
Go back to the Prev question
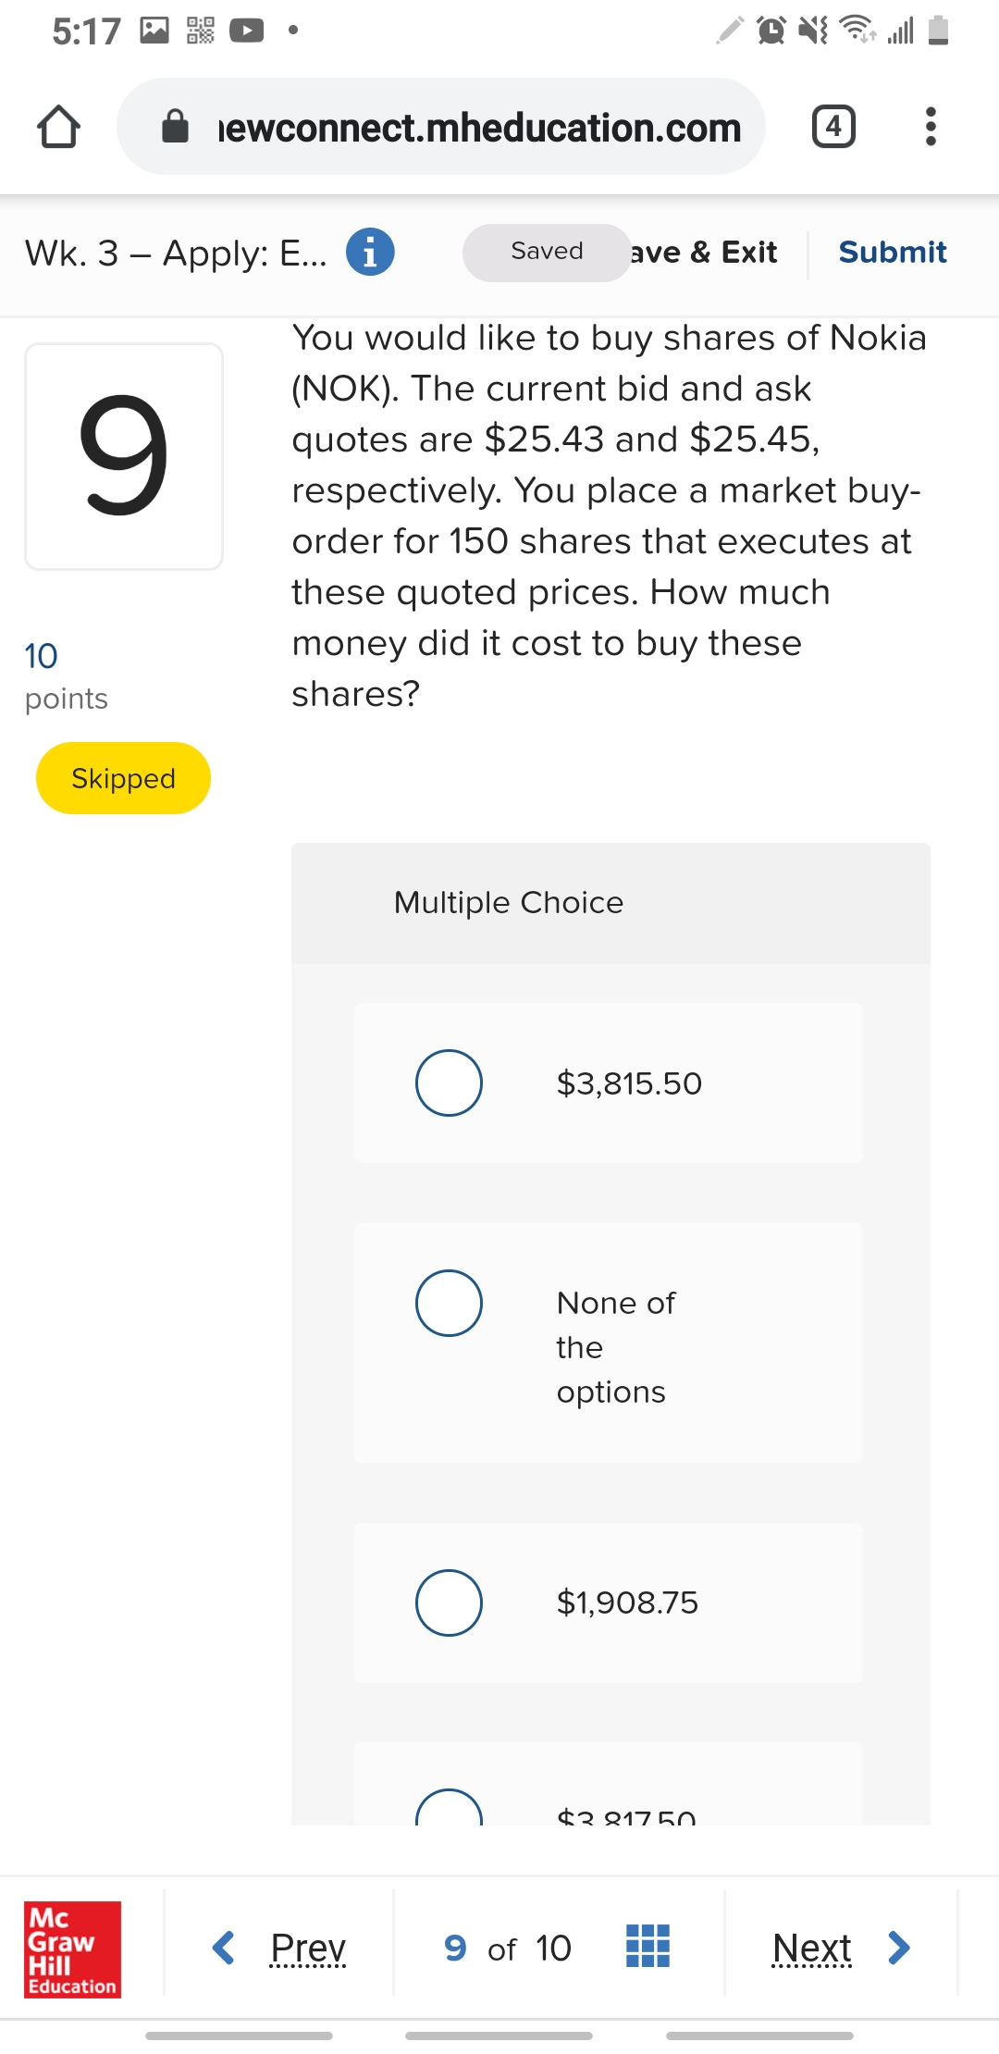(308, 1948)
